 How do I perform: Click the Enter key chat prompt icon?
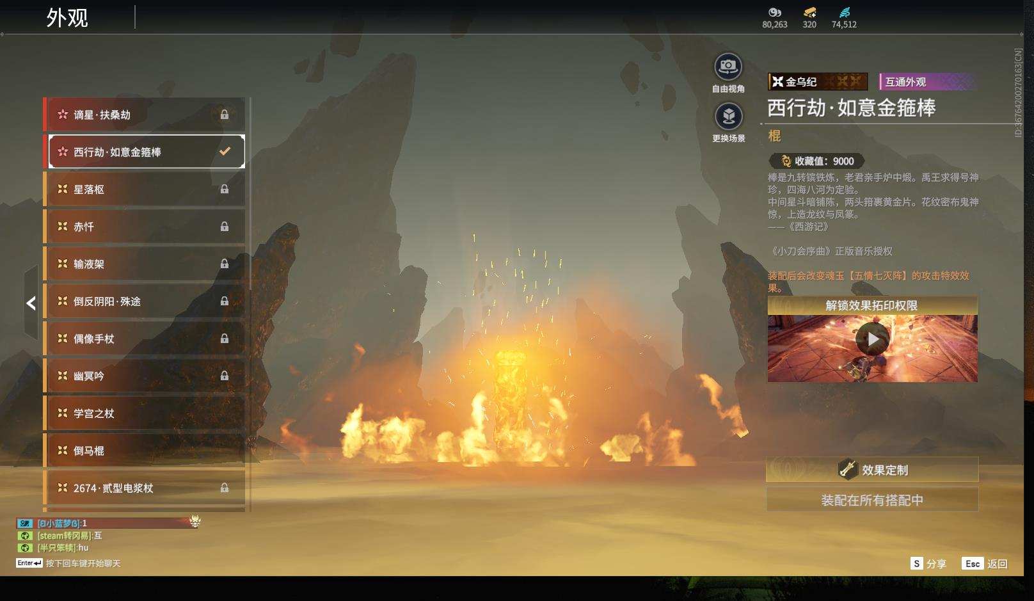coord(29,563)
